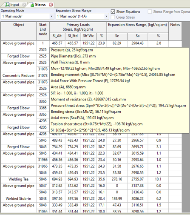Image resolution: width=190 pixels, height=215 pixels.
Task: Click the Sa value 2984.43
Action: [138, 43]
